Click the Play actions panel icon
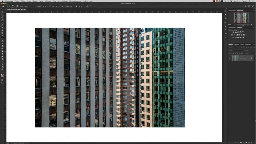This screenshot has height=144, width=256. (225, 14)
